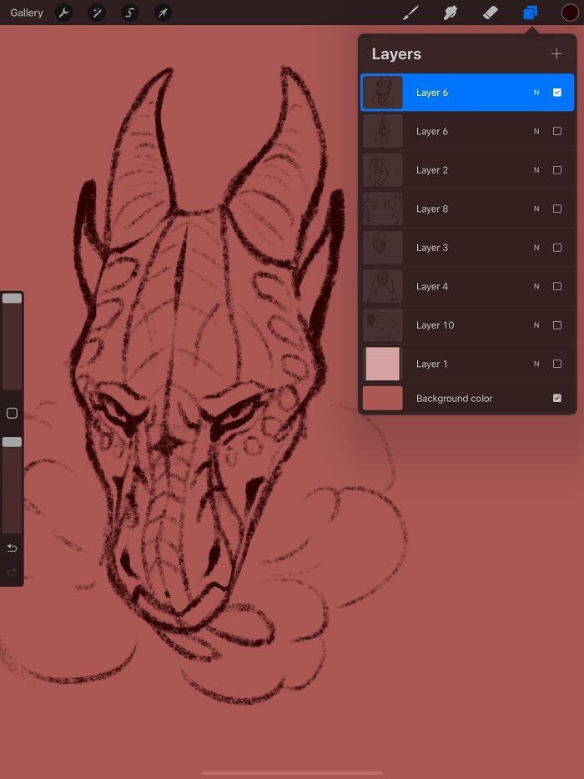Activate the Selection tool
Image resolution: width=584 pixels, height=779 pixels.
click(130, 13)
